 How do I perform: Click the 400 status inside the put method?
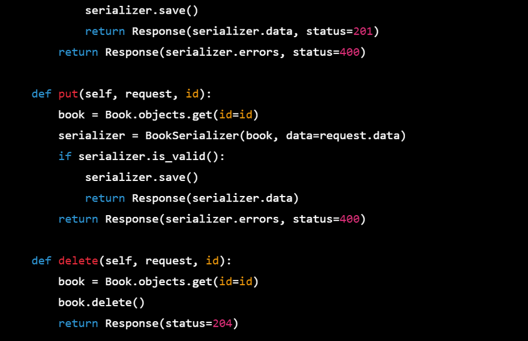point(349,219)
